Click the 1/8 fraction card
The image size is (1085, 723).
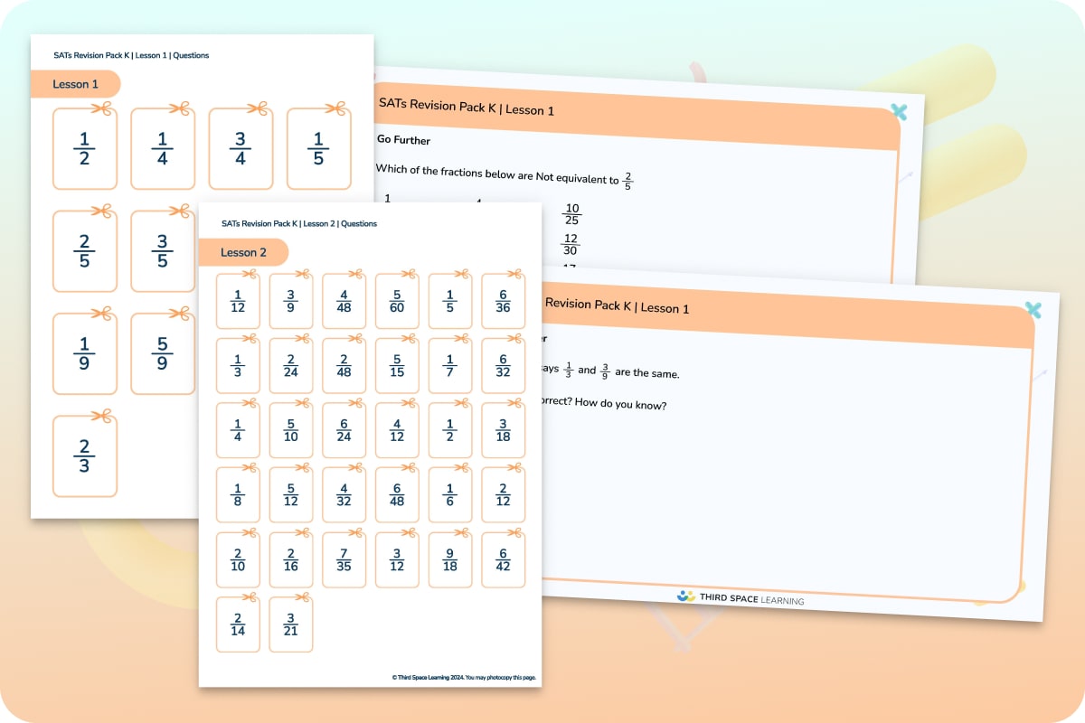[x=238, y=495]
